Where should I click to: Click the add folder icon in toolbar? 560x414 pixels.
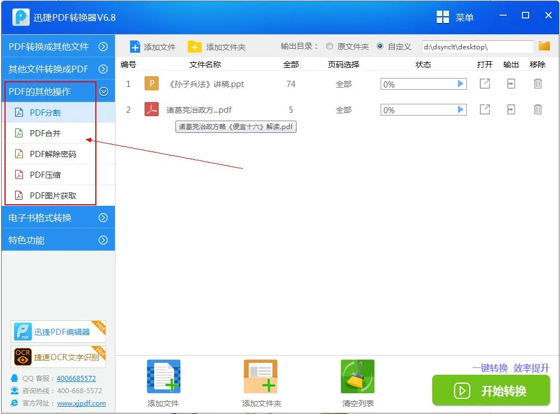point(195,47)
